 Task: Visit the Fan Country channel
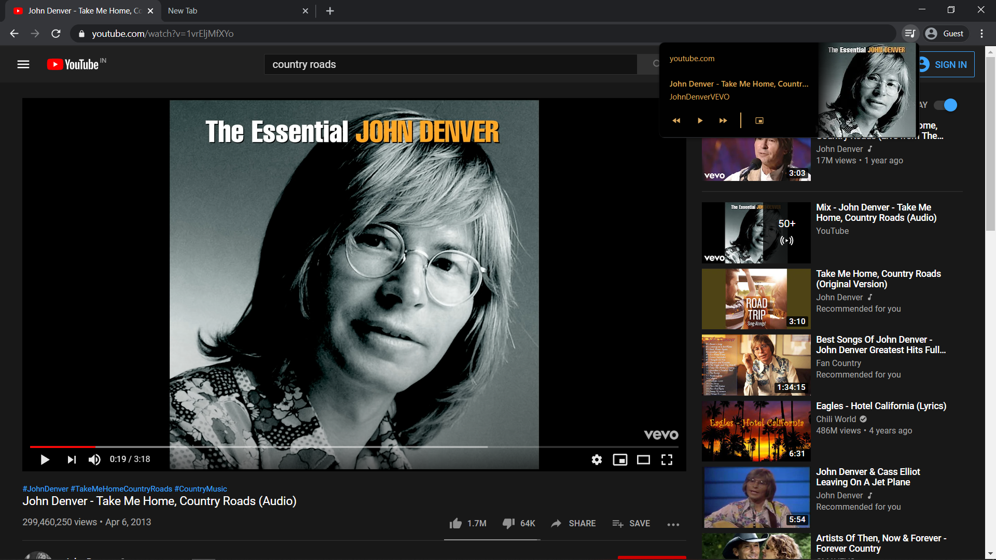coord(838,363)
